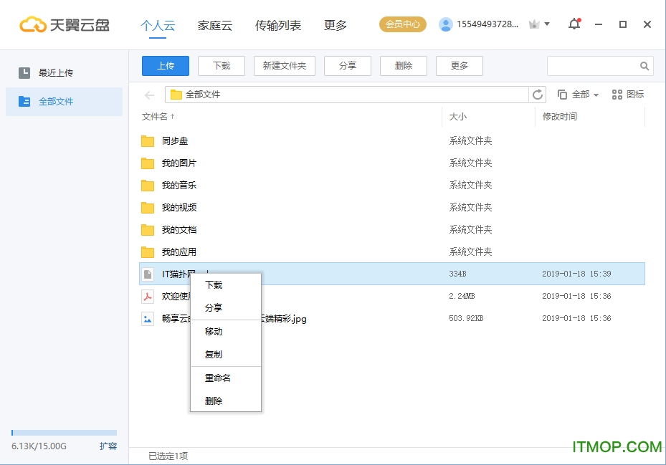Image resolution: width=666 pixels, height=465 pixels.
Task: Switch to 个人云 tab
Action: tap(158, 26)
